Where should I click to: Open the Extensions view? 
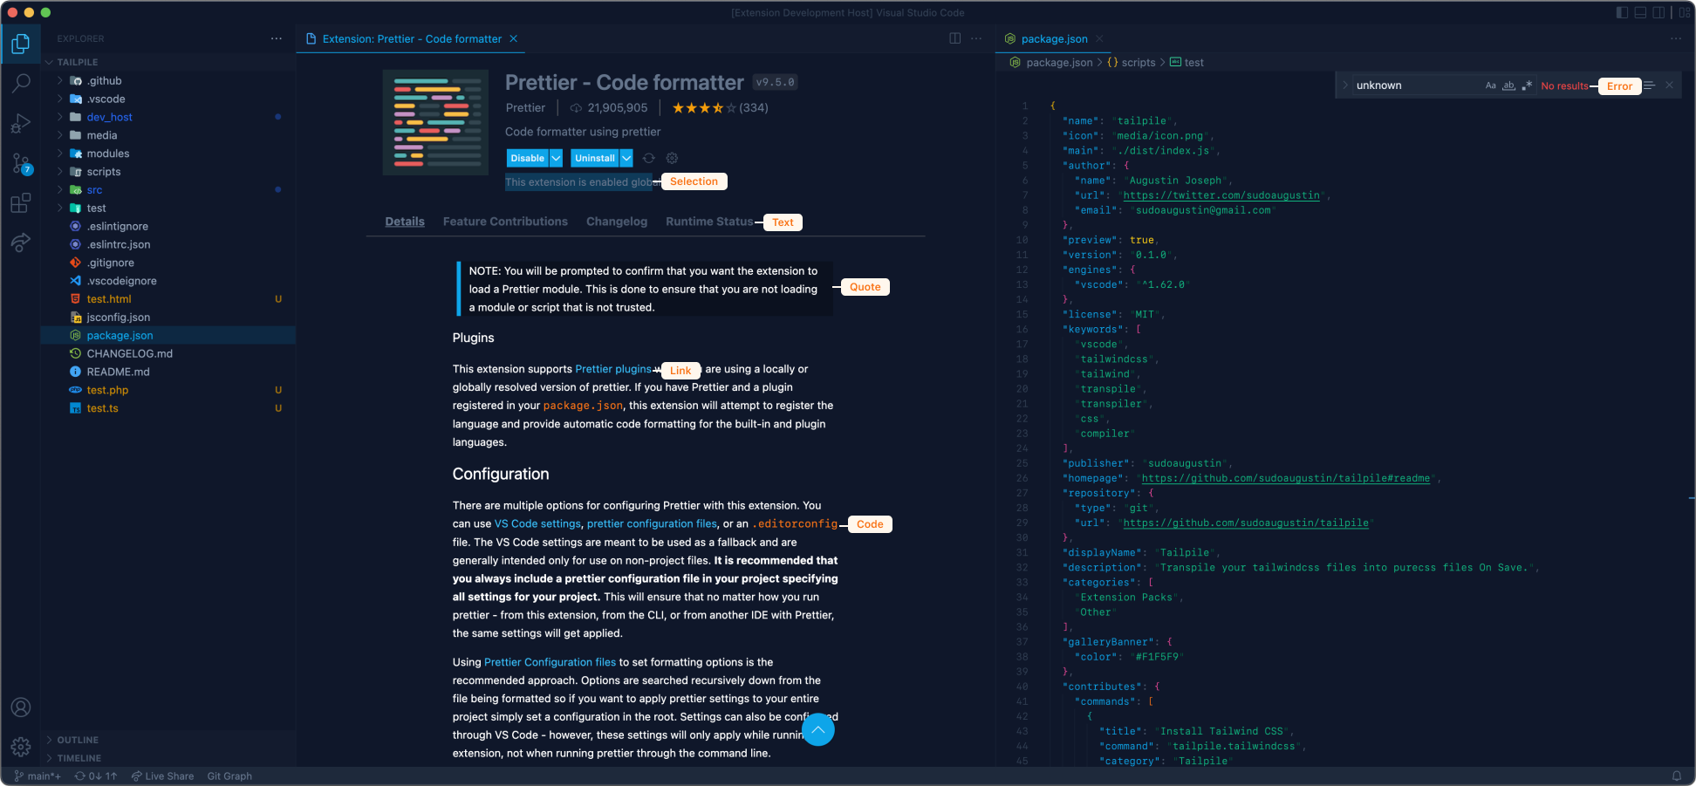pos(21,204)
